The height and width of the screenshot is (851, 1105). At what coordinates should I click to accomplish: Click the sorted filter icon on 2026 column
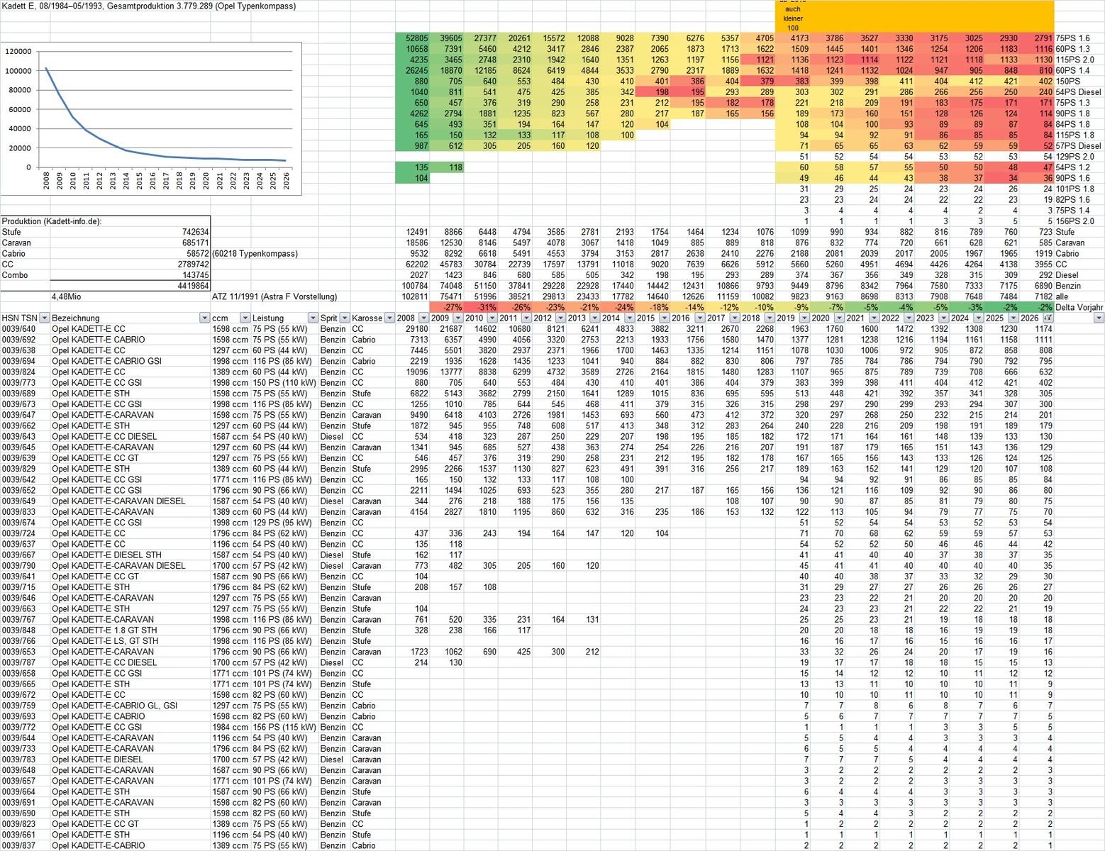[x=1048, y=318]
